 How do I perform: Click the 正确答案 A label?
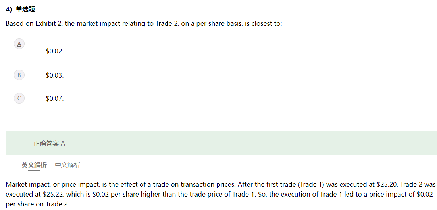pyautogui.click(x=49, y=143)
